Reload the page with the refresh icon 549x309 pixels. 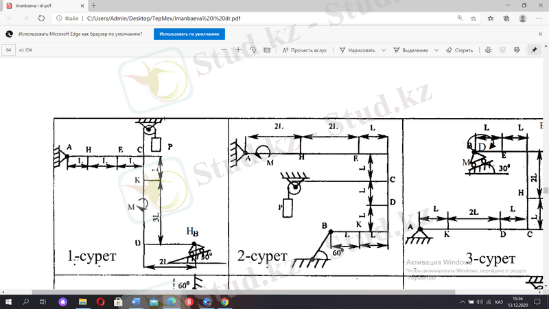coord(41,19)
